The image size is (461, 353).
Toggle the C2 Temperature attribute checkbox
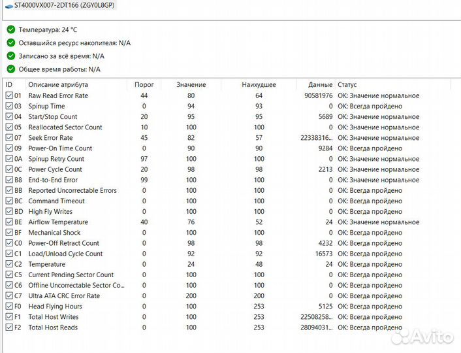8,264
